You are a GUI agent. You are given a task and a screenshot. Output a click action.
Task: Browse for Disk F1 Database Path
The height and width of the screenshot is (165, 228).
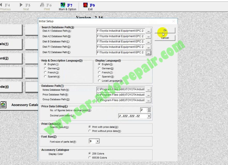point(148,47)
